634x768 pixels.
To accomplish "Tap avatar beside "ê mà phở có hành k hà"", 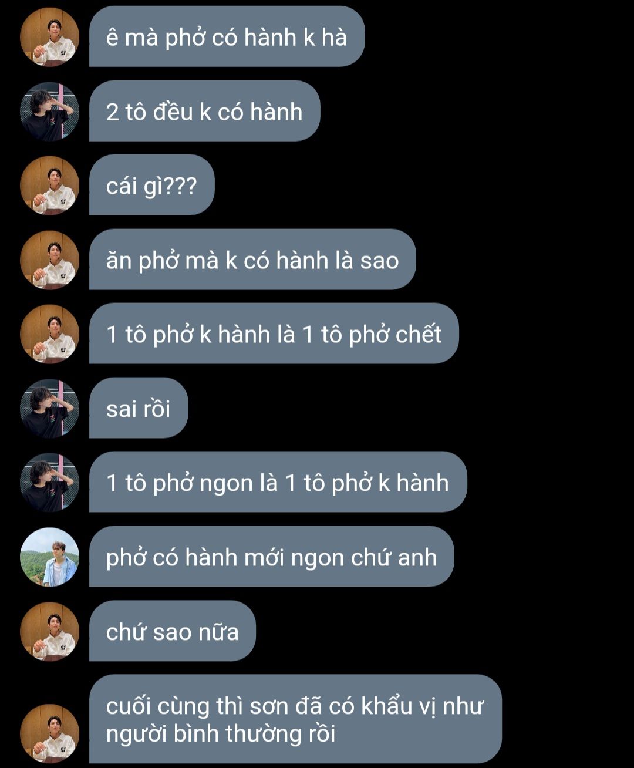I will pyautogui.click(x=49, y=37).
